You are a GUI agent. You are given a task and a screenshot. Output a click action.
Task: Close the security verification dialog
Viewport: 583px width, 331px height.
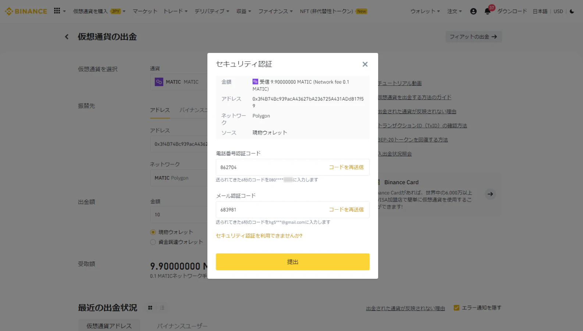(365, 64)
